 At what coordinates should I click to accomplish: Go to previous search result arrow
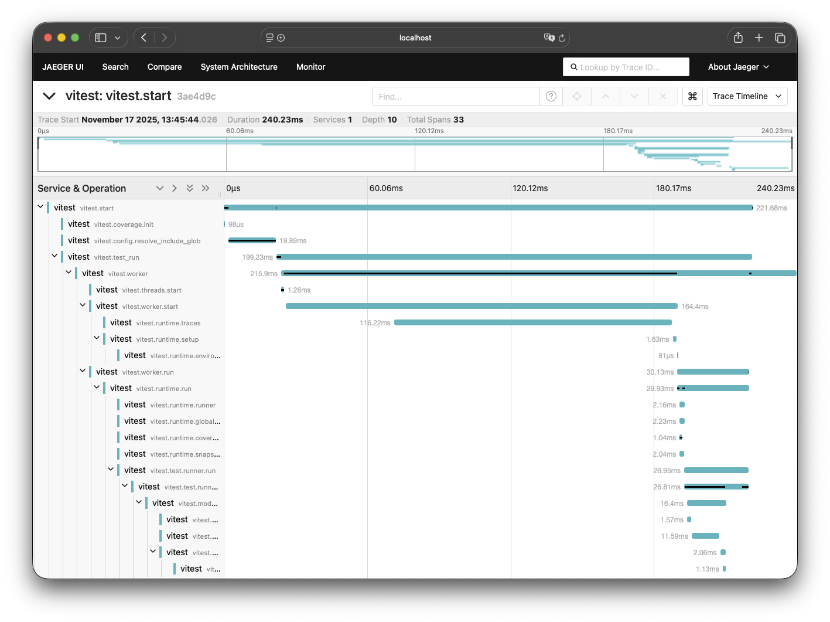point(606,96)
